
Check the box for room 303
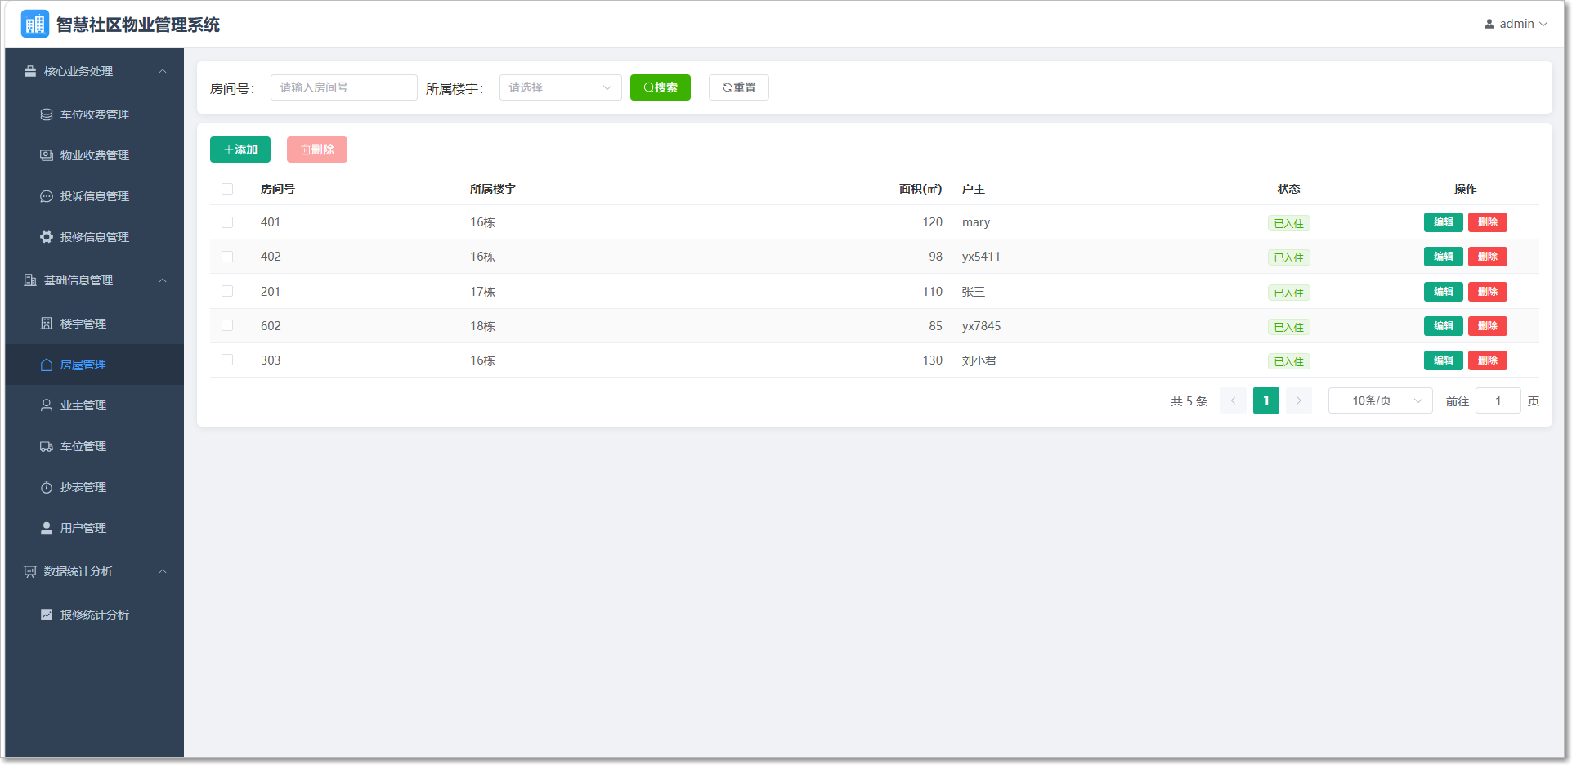227,360
